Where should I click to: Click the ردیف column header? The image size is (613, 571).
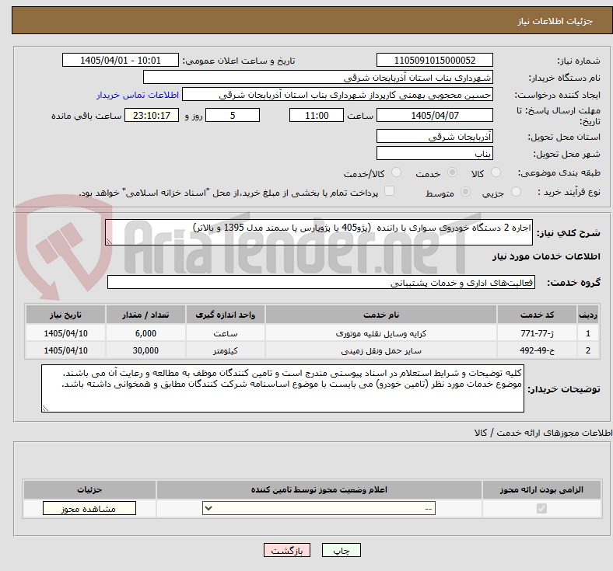pyautogui.click(x=588, y=315)
